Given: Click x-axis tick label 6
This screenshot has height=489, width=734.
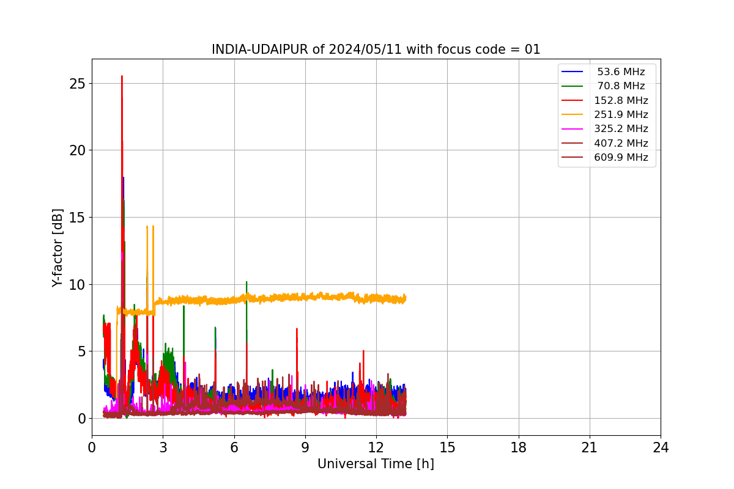Looking at the screenshot, I should pyautogui.click(x=234, y=447).
